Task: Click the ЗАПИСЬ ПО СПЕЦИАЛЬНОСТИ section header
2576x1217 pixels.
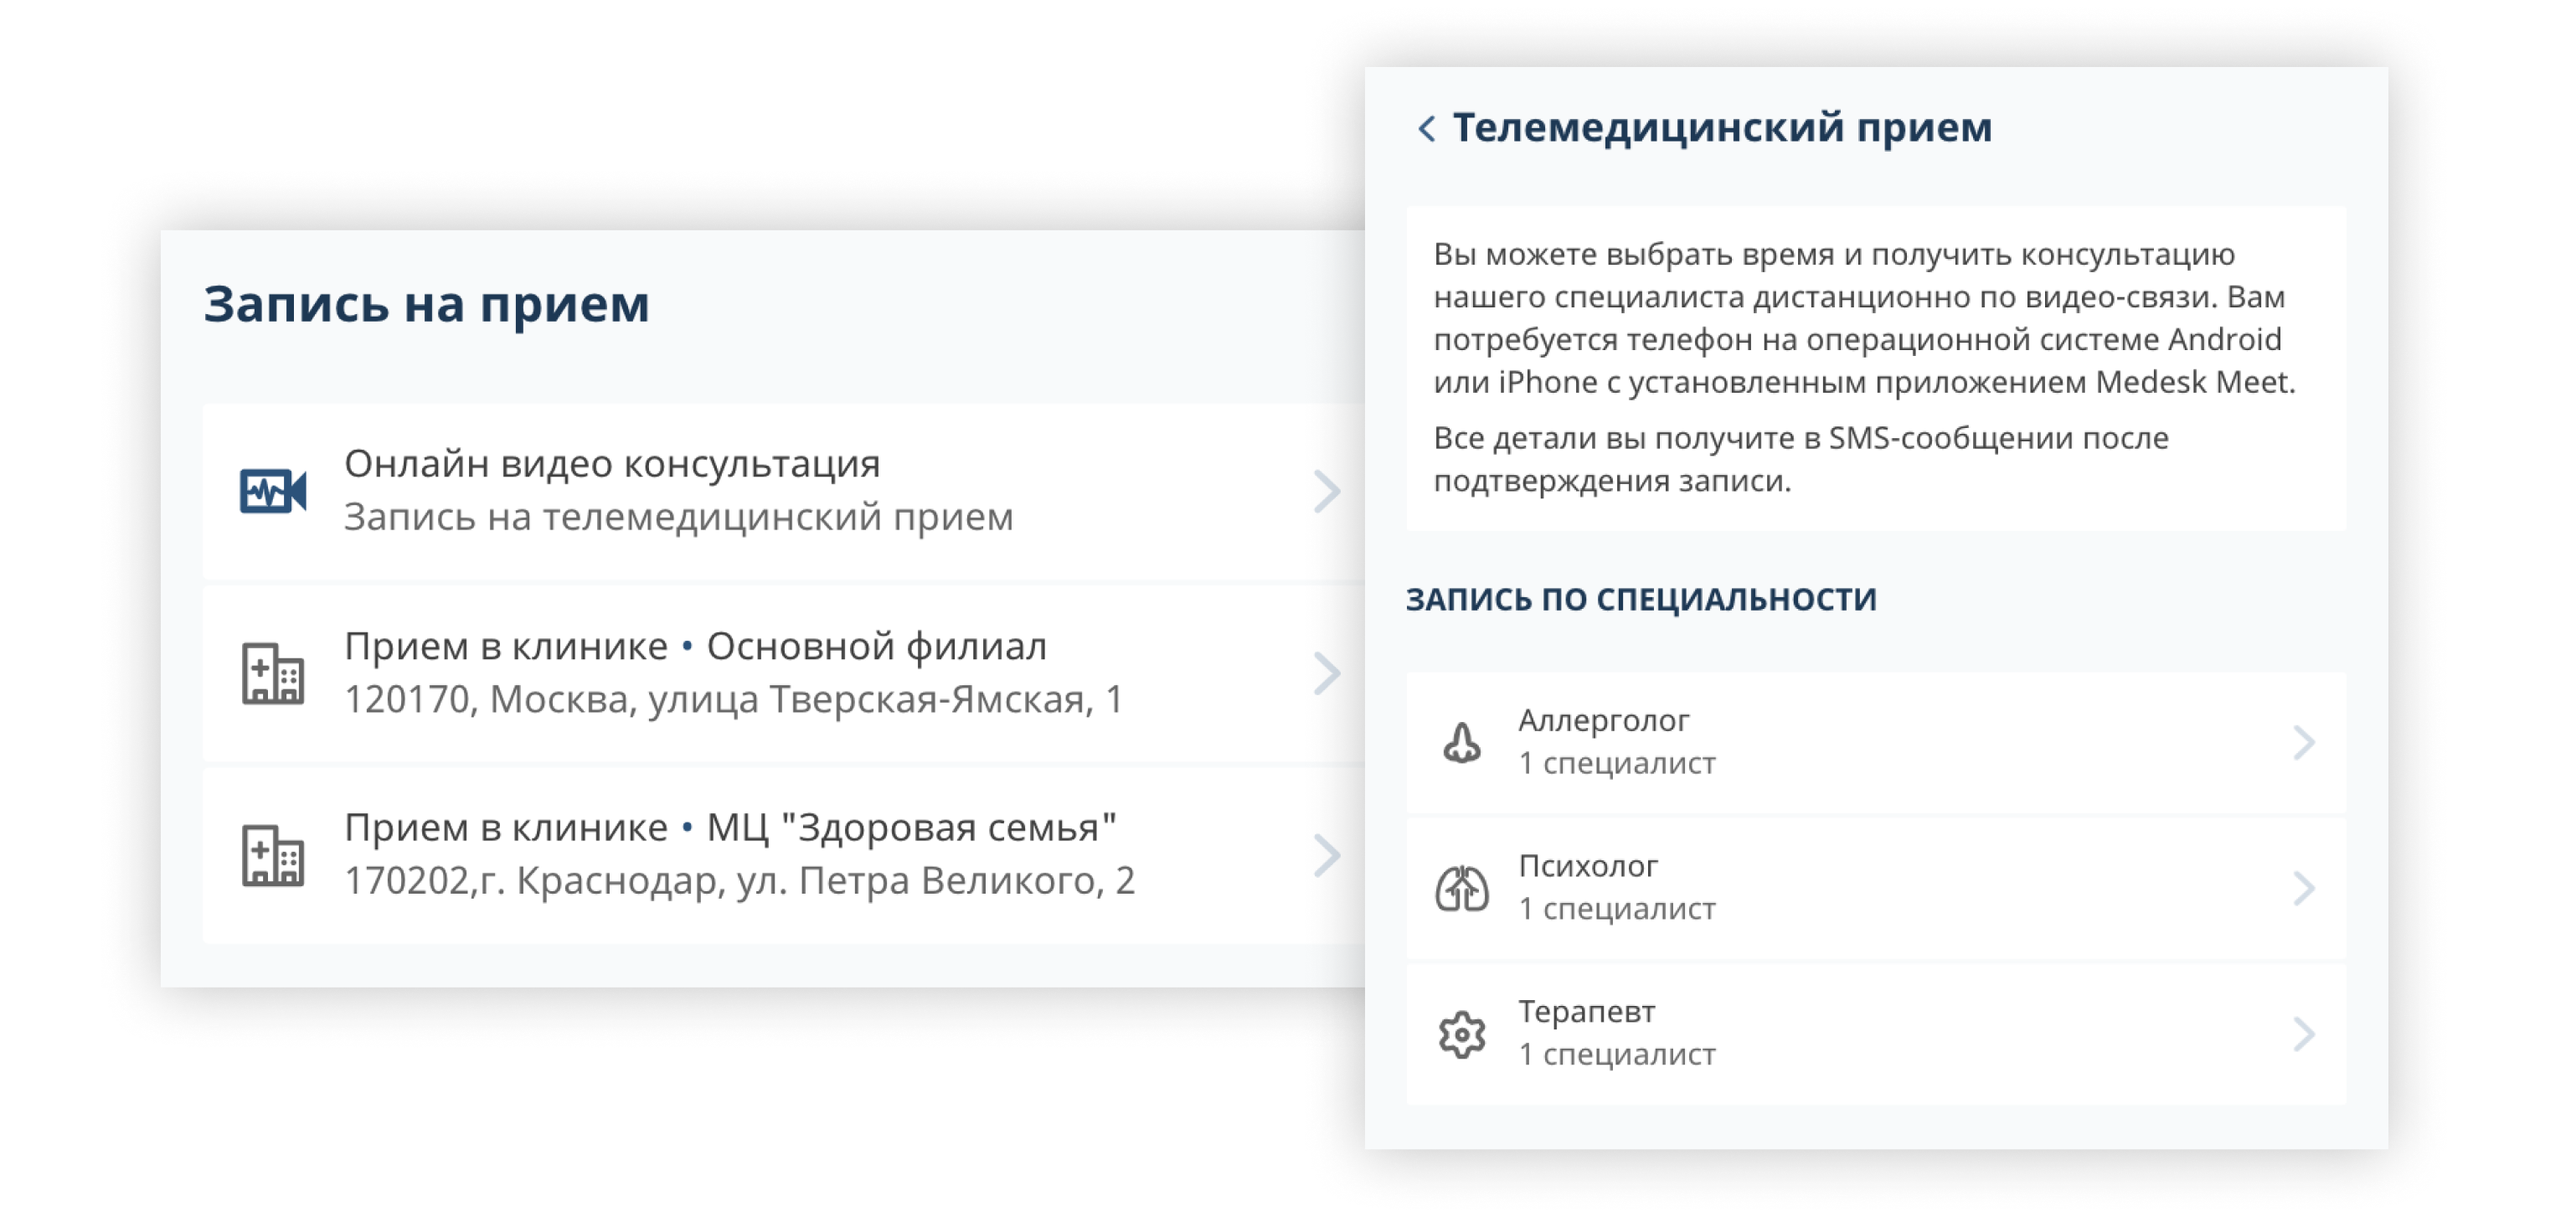Action: click(1641, 599)
